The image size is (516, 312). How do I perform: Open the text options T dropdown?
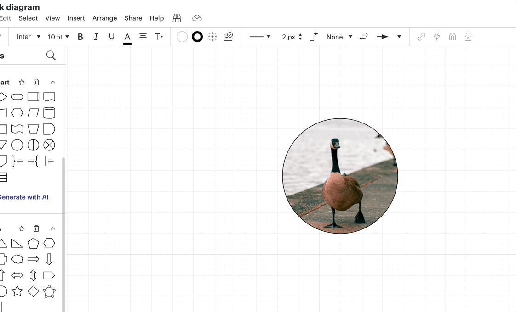pyautogui.click(x=159, y=37)
